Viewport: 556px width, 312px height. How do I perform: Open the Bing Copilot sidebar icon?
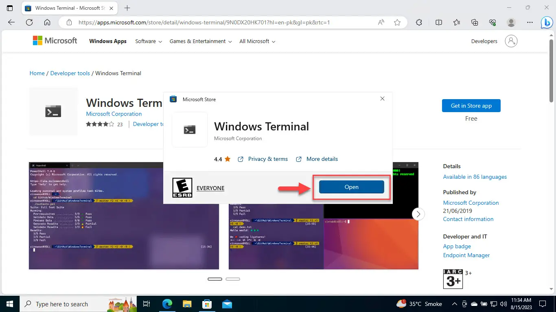(x=546, y=23)
